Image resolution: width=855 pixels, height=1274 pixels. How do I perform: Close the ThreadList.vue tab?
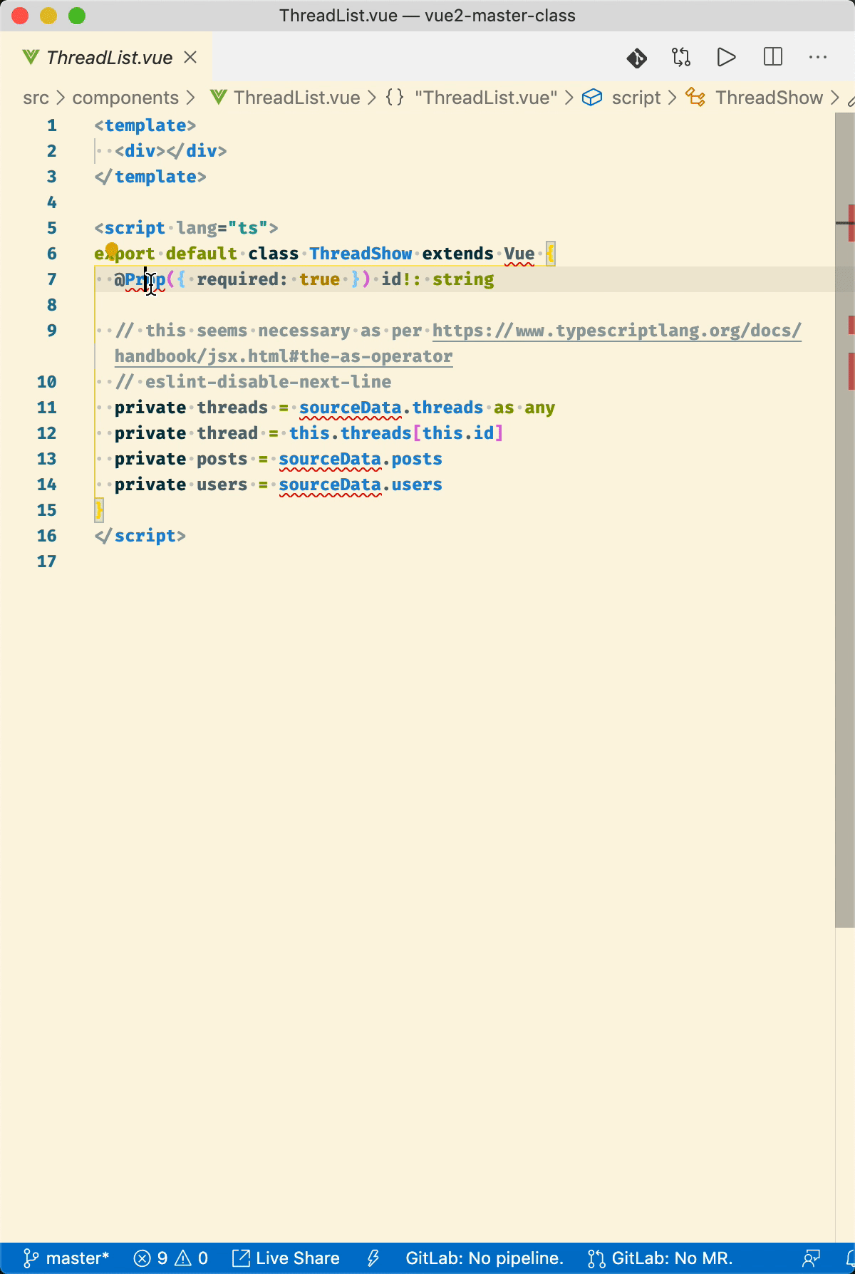pyautogui.click(x=190, y=58)
